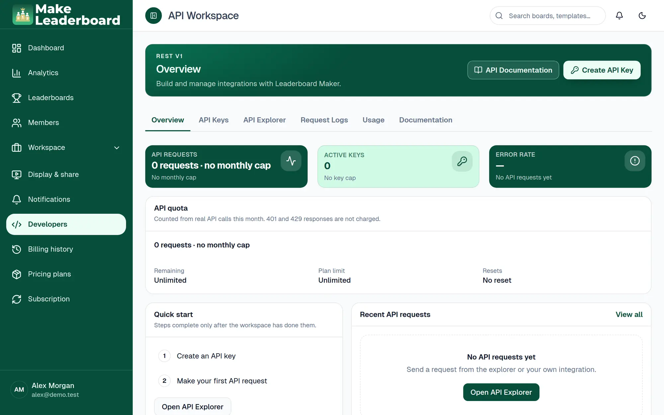This screenshot has height=415, width=664.
Task: Switch to the API Keys tab
Action: point(213,120)
